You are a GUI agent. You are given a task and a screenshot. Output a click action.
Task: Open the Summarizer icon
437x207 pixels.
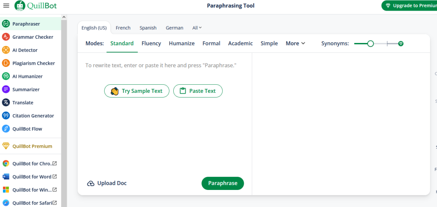[x=6, y=89]
